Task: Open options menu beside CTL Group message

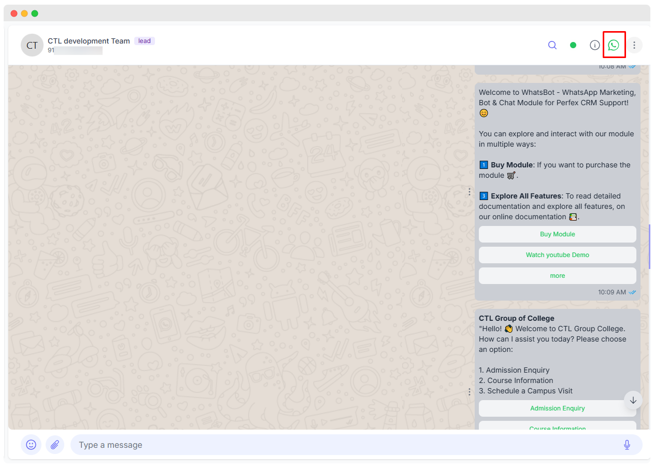Action: tap(470, 392)
